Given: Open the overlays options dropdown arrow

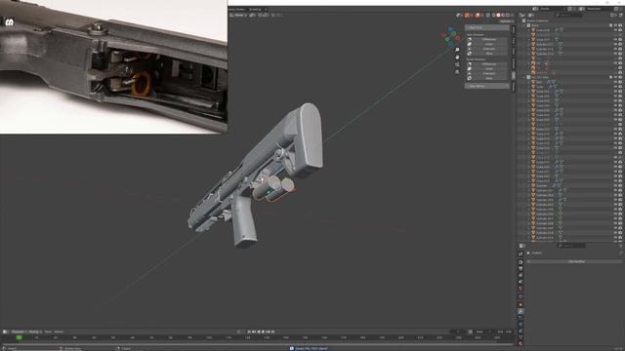Looking at the screenshot, I should click(481, 16).
